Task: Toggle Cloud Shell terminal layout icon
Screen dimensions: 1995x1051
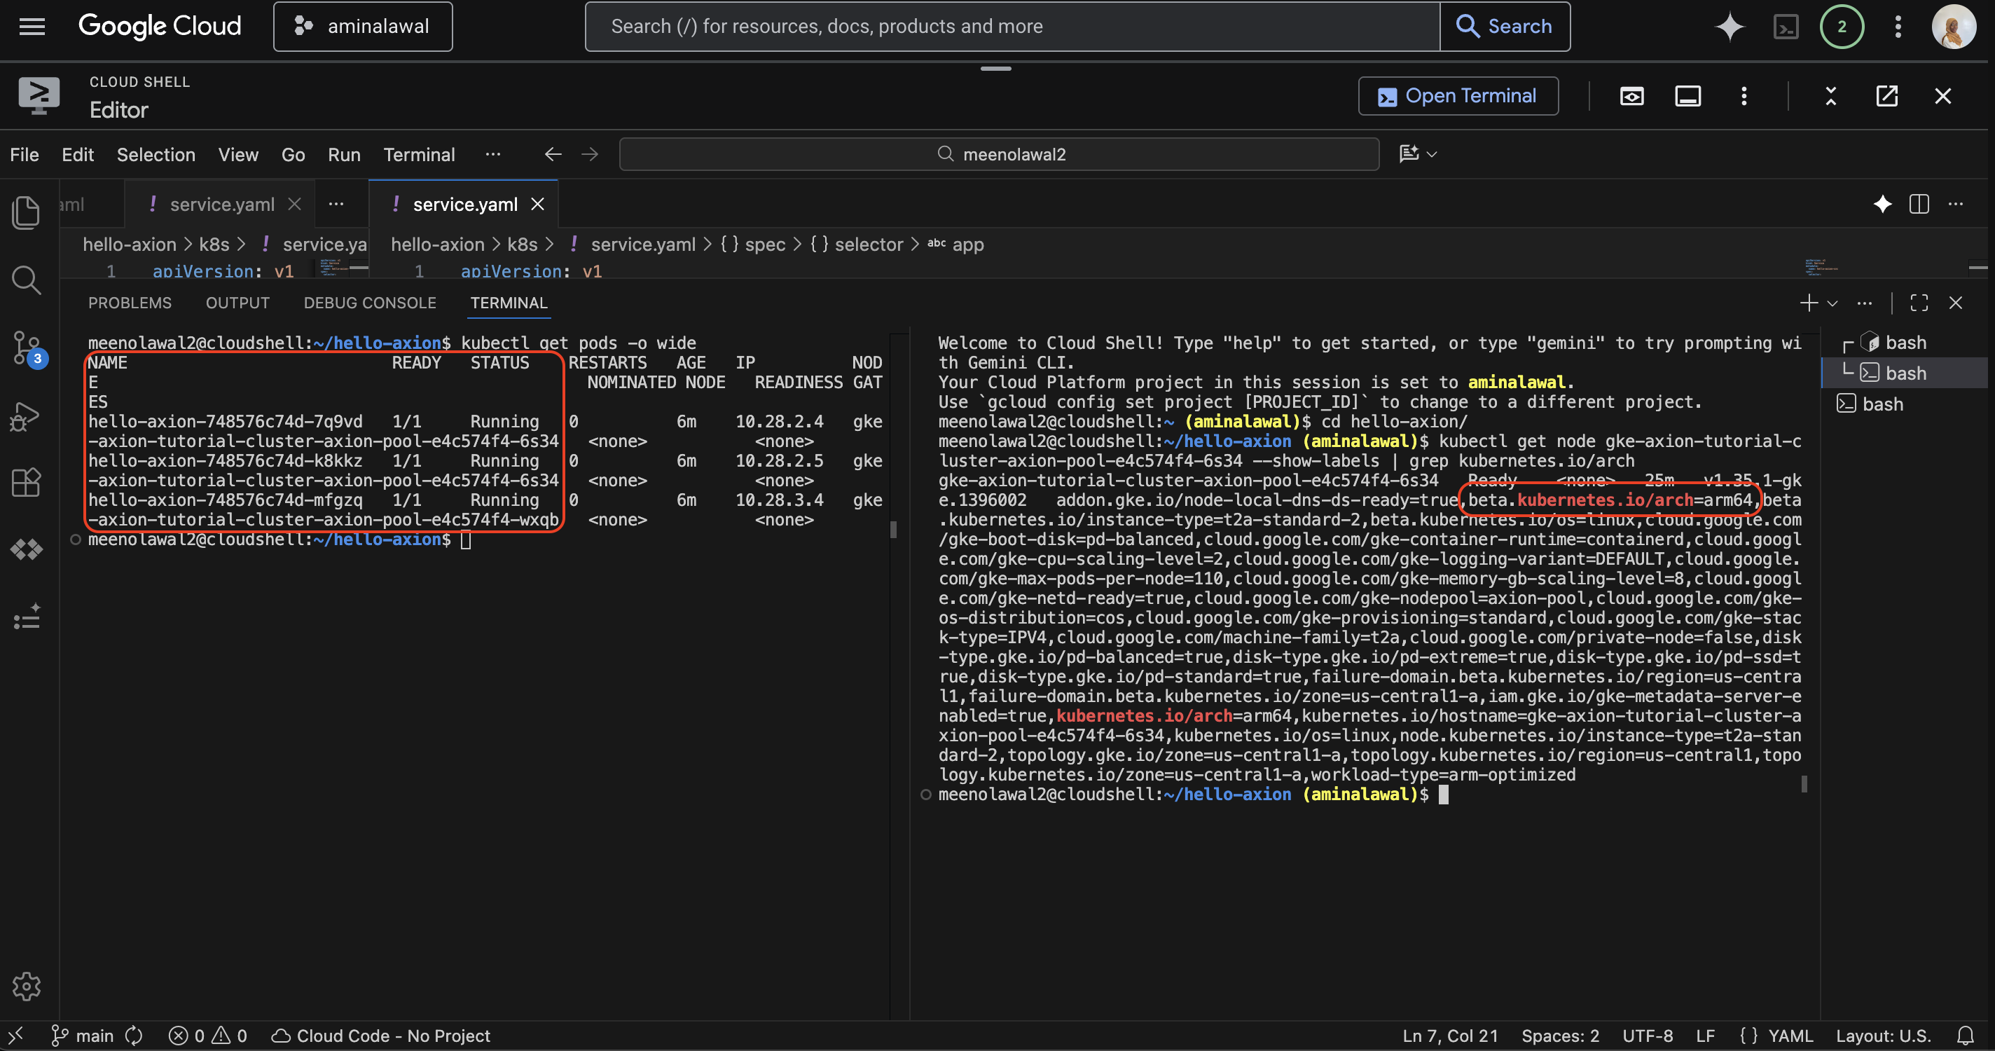Action: (1687, 96)
